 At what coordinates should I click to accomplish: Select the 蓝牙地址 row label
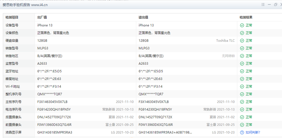[x=12, y=71]
